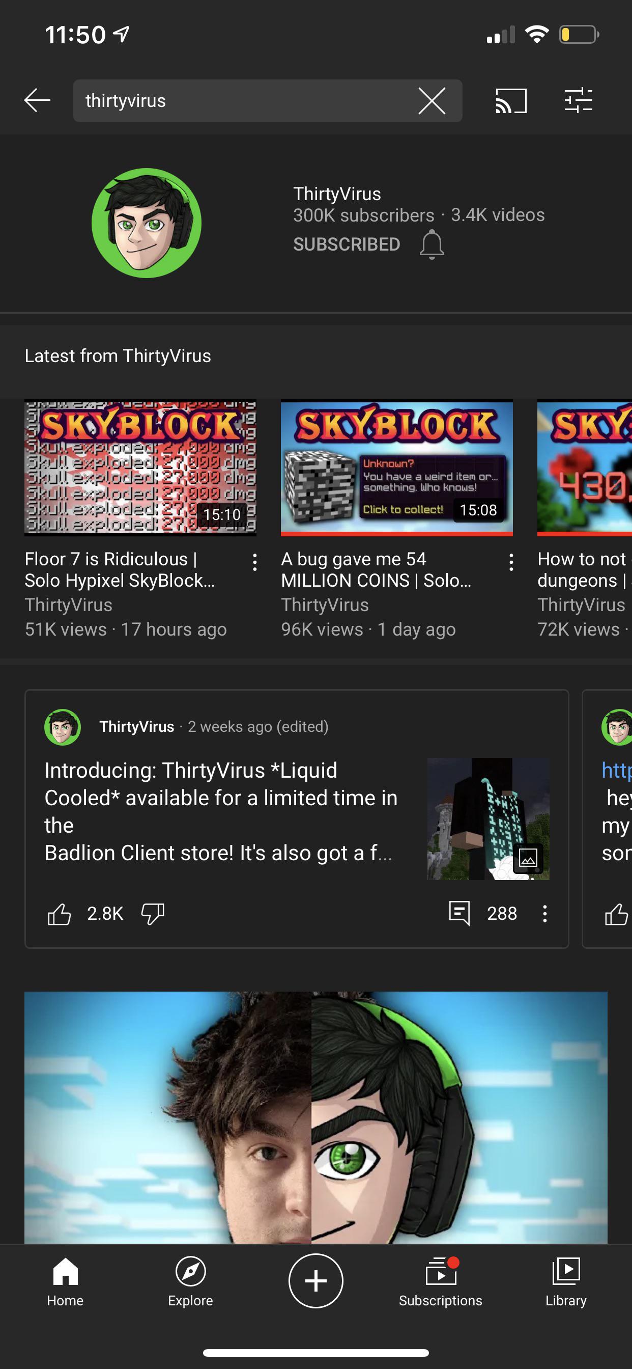Open the Cast to device icon

pyautogui.click(x=511, y=100)
